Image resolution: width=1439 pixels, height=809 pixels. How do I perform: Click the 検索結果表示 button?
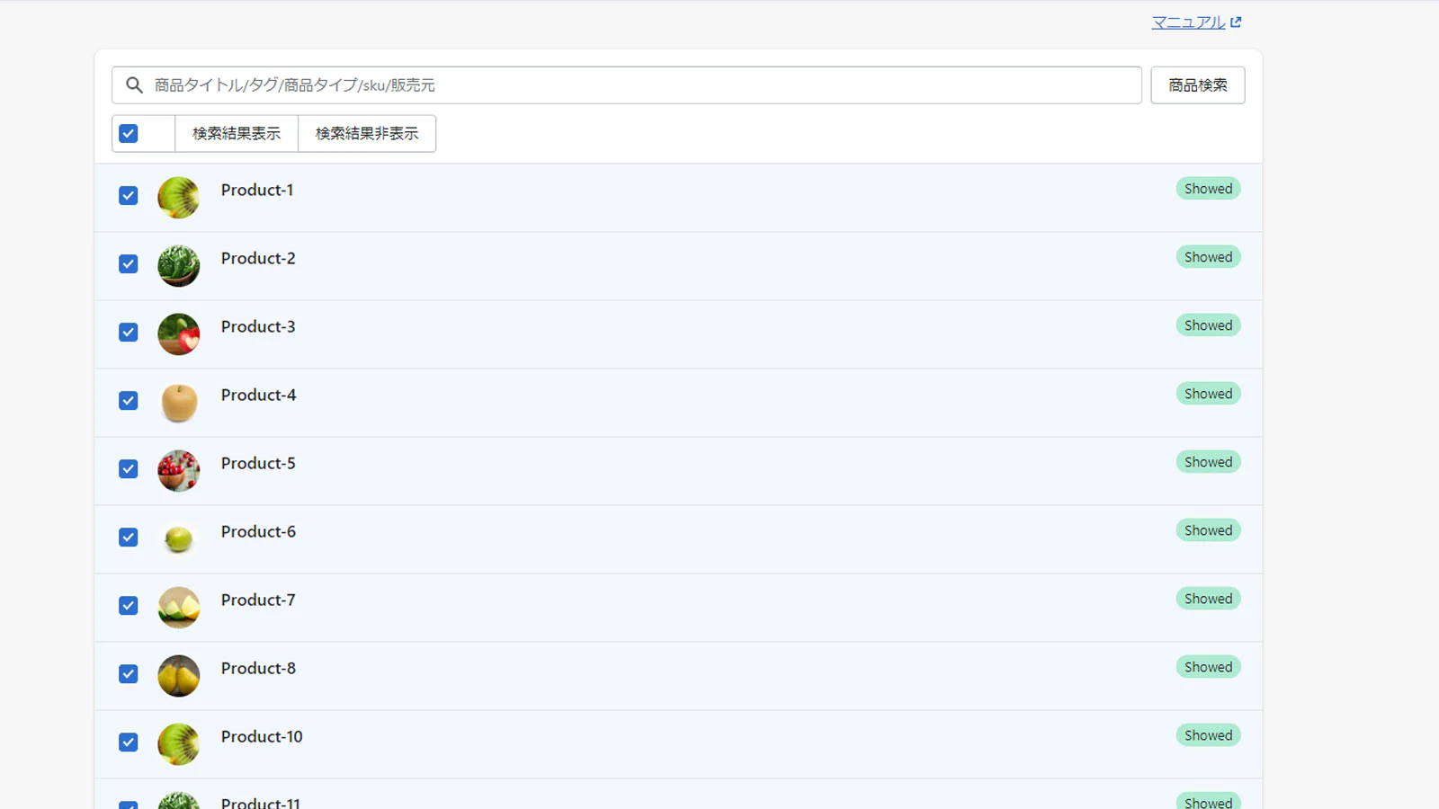(237, 134)
